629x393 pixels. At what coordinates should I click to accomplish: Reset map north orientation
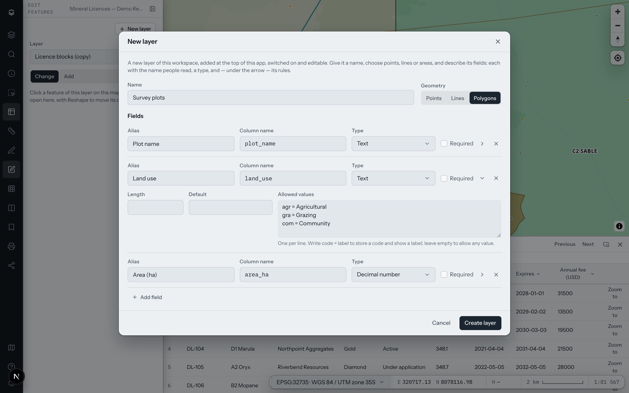point(617,39)
